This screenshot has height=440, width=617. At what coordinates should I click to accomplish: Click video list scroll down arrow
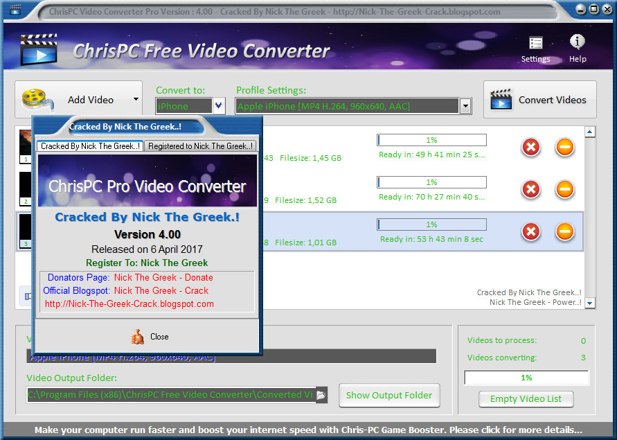pos(590,303)
